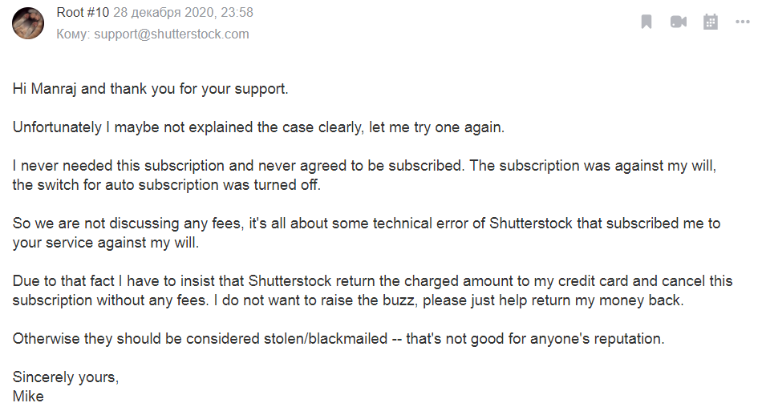766x415 pixels.
Task: Click recipient support@shutterstock.com
Action: (x=172, y=34)
